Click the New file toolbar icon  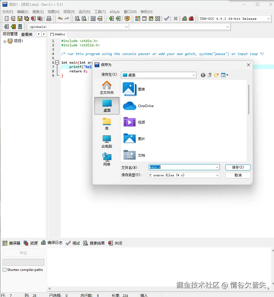6,19
